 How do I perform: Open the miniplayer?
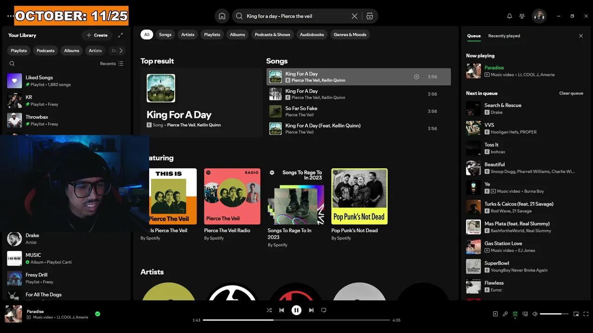pyautogui.click(x=576, y=314)
